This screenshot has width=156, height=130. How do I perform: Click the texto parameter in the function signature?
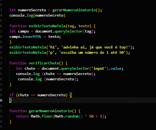(84, 26)
